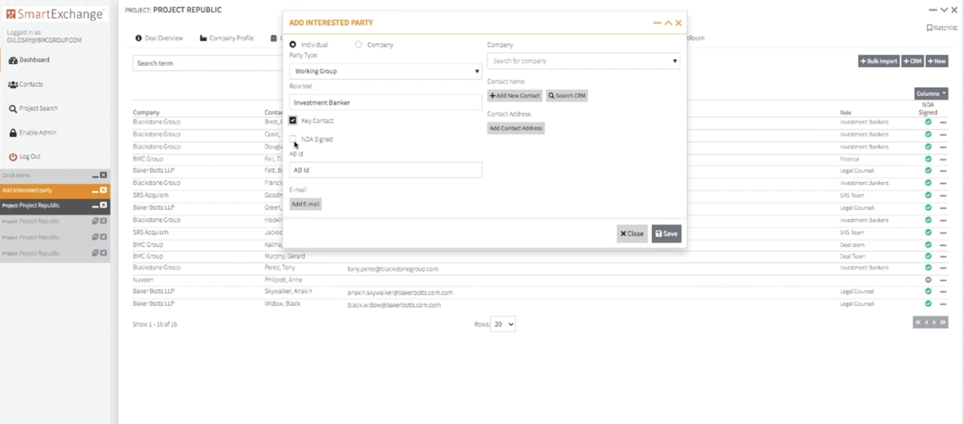Close the Add Interested Party dialog with X
The height and width of the screenshot is (424, 964).
pos(679,23)
